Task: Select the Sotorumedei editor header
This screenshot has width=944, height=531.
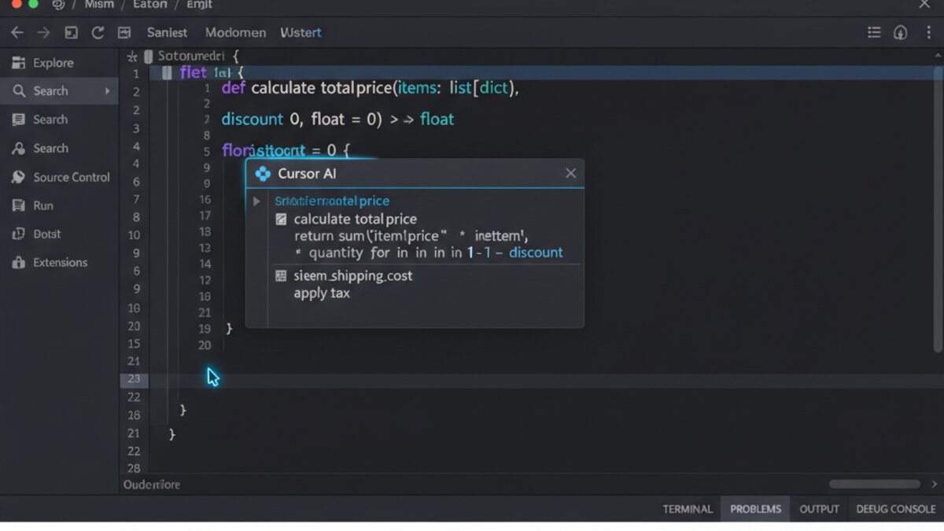Action: (191, 56)
